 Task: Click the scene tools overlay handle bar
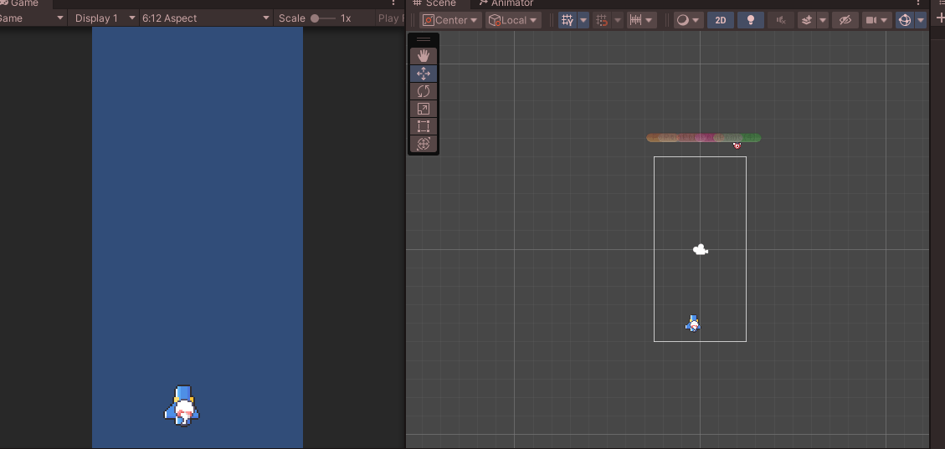coord(423,39)
